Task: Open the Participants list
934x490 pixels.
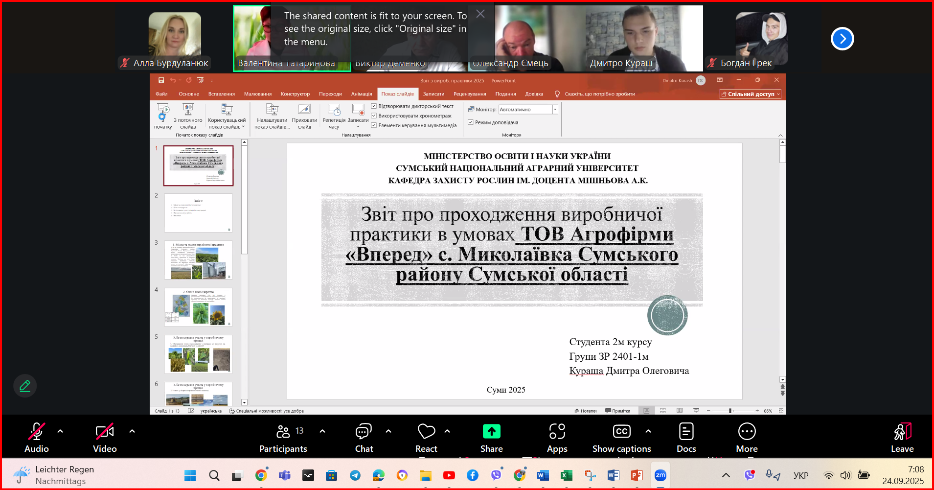Action: 283,432
